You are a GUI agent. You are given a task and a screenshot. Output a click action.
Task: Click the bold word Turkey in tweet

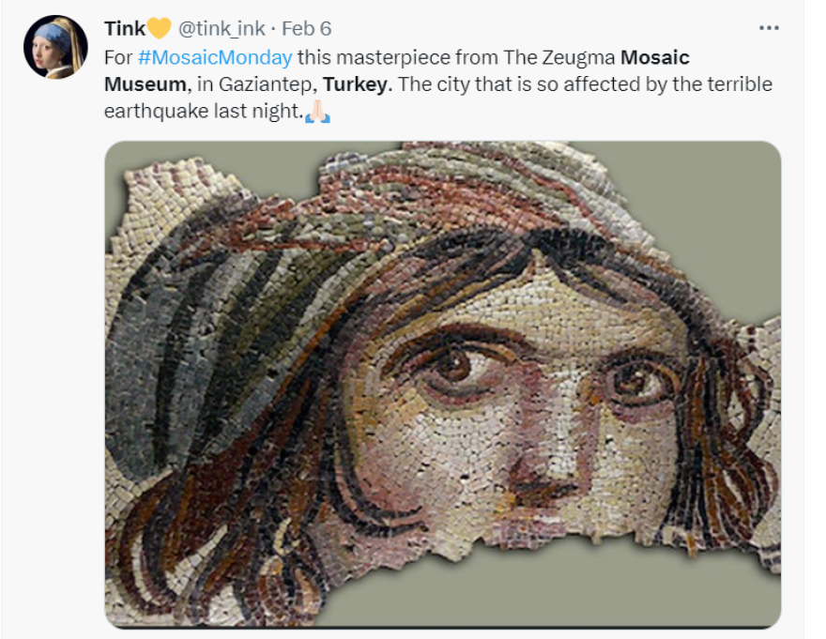coord(358,84)
